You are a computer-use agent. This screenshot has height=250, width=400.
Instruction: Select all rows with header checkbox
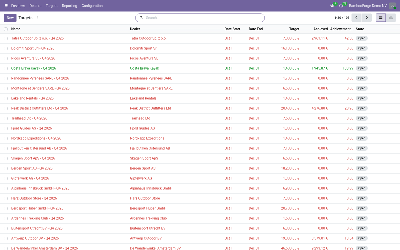pyautogui.click(x=6, y=29)
